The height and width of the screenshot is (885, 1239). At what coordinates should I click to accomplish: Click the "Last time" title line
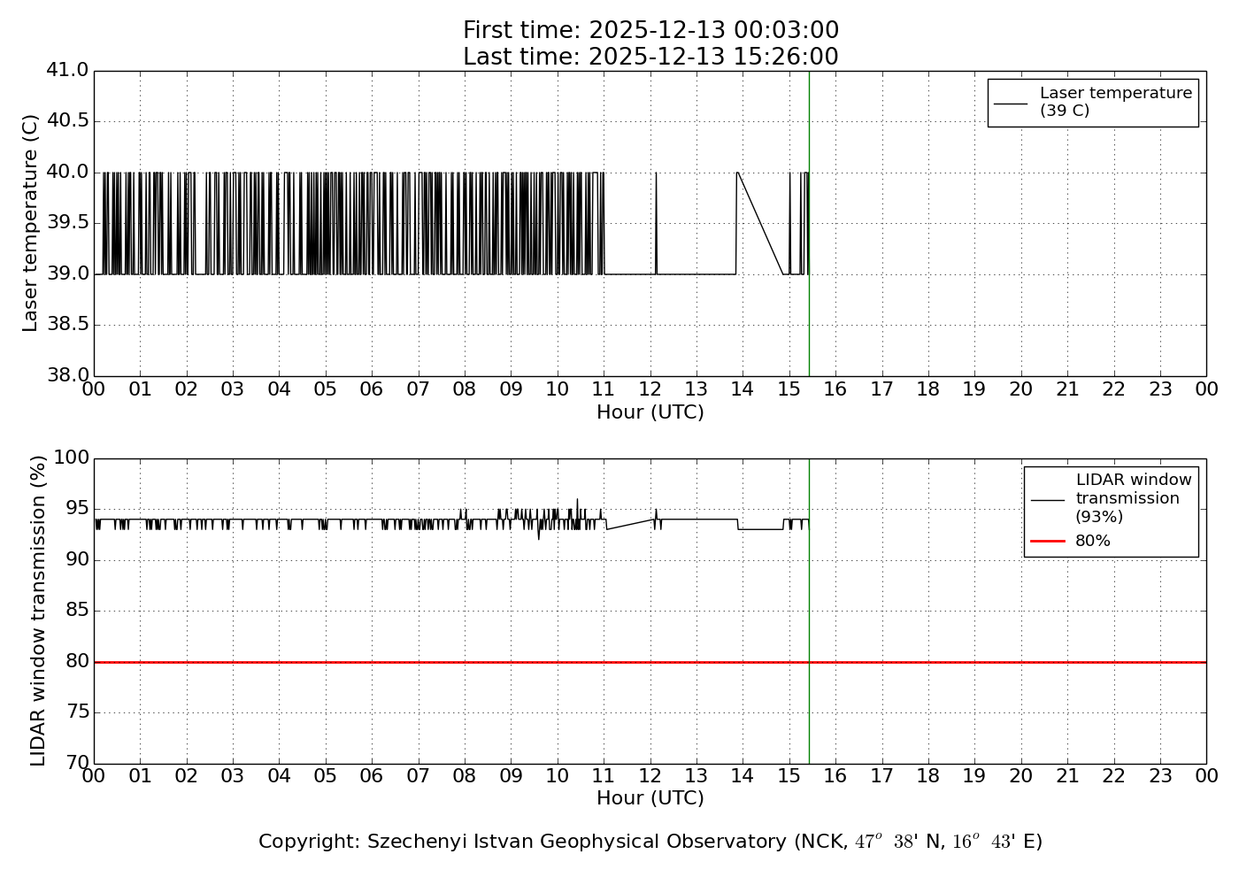tap(650, 57)
